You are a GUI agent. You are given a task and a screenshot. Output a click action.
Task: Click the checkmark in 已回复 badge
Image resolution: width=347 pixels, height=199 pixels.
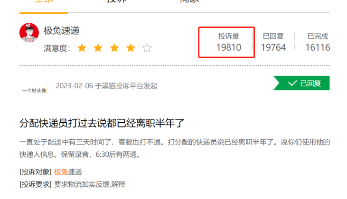pos(292,83)
